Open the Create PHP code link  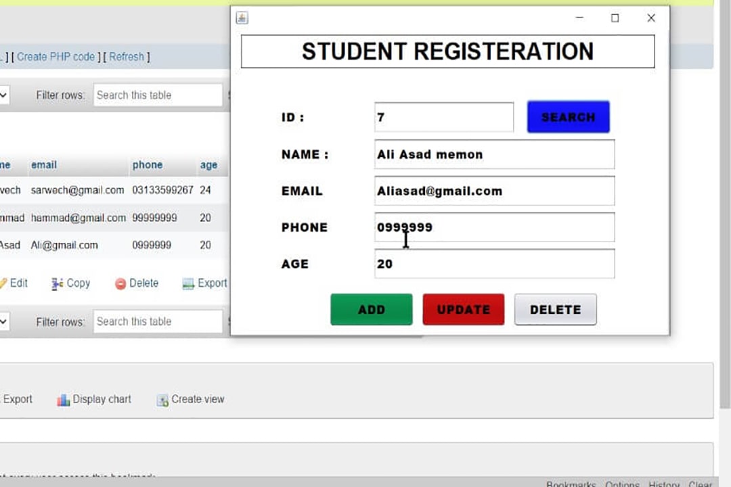tap(56, 57)
